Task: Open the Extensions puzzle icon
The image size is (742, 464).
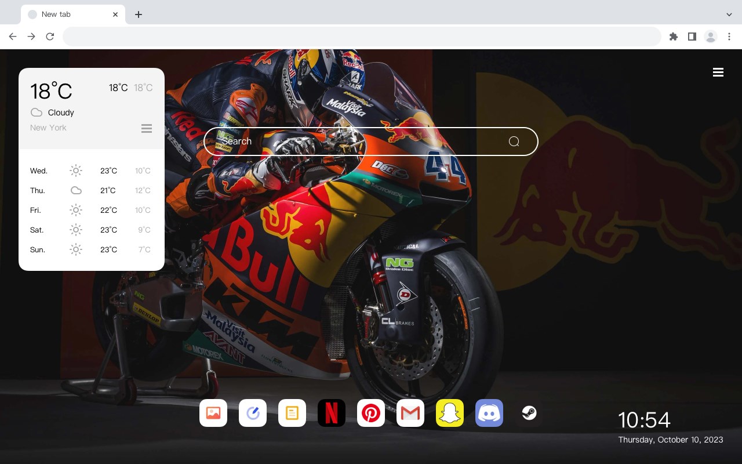Action: pos(673,37)
